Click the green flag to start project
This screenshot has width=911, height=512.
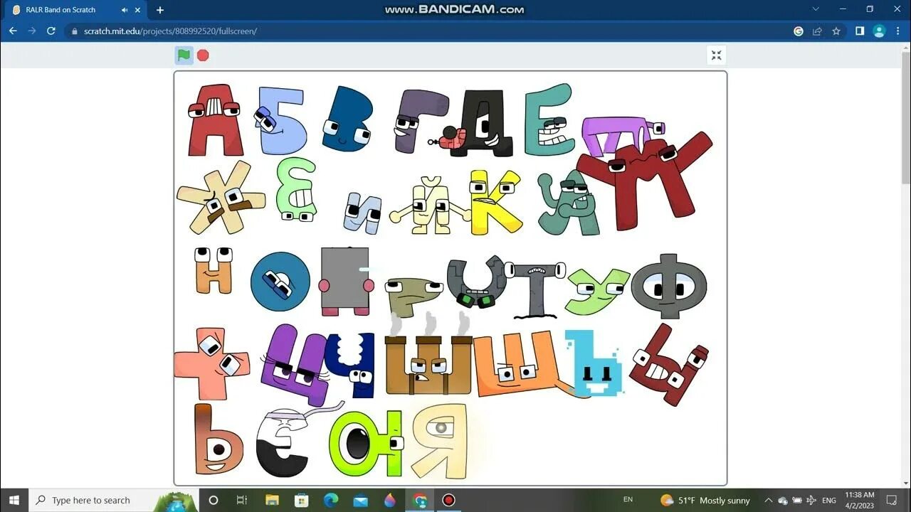coord(184,55)
